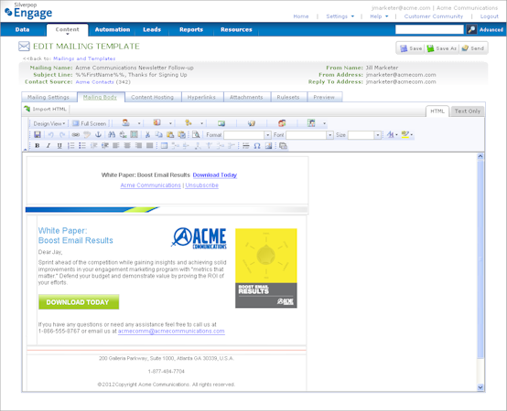Open the Format dropdown list
This screenshot has width=507, height=411.
[x=268, y=135]
